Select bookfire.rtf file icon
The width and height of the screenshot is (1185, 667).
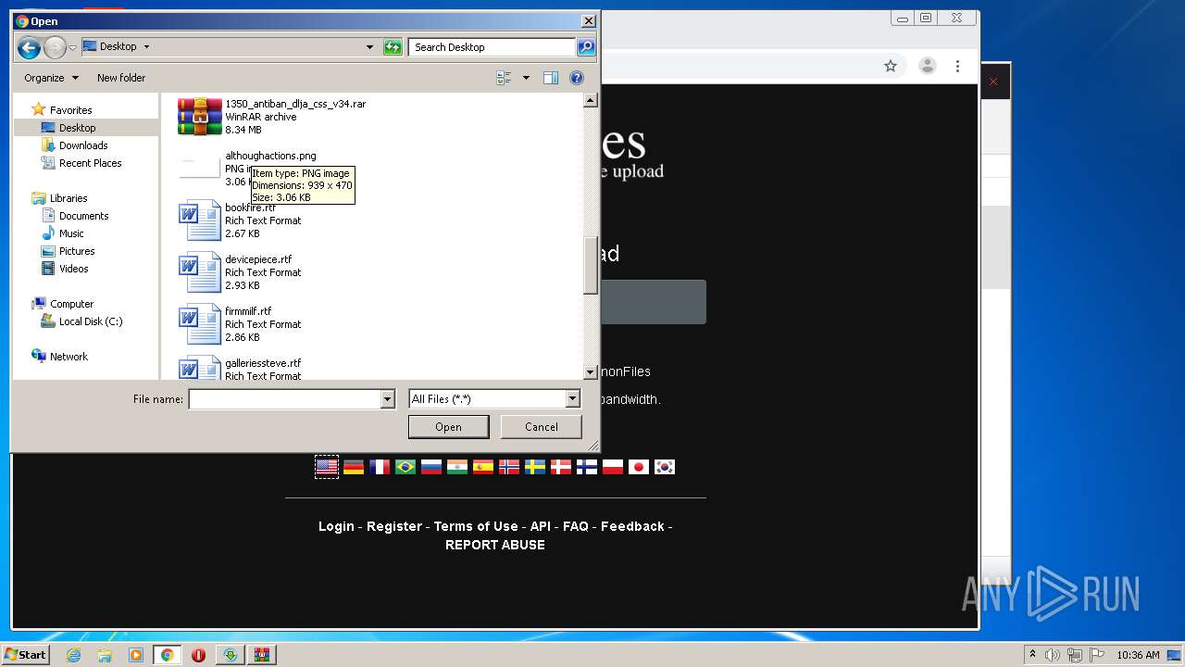click(x=199, y=220)
